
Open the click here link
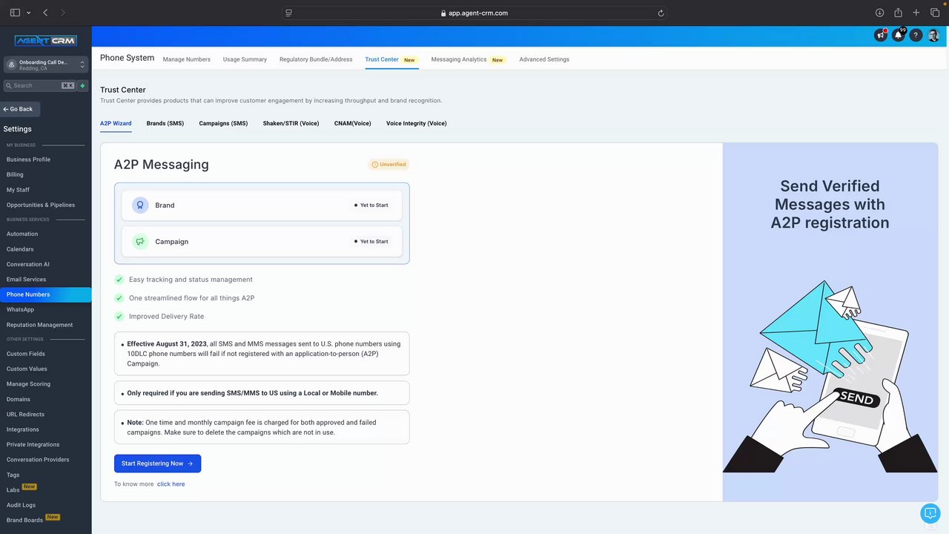pos(171,484)
